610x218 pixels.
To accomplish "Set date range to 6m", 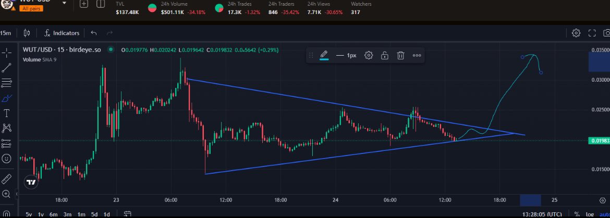I will (x=54, y=214).
